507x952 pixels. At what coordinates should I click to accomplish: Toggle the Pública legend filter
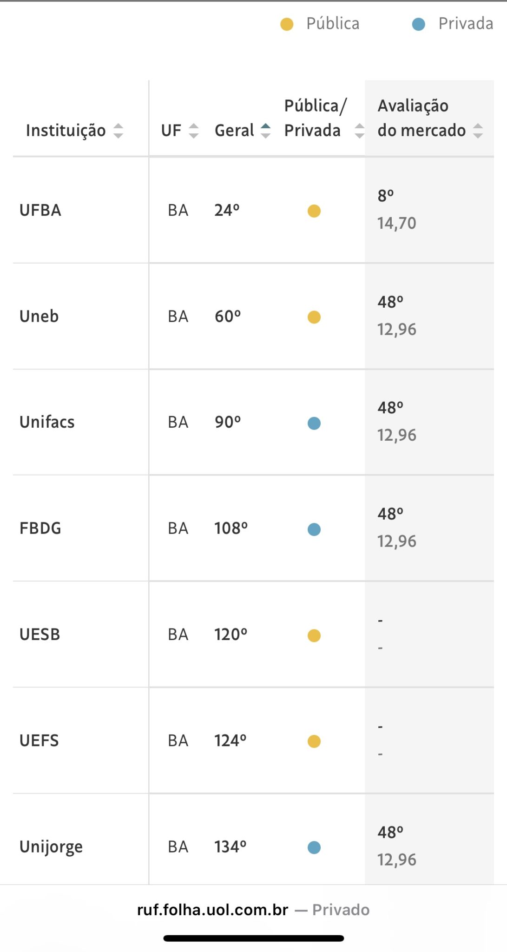pyautogui.click(x=333, y=24)
